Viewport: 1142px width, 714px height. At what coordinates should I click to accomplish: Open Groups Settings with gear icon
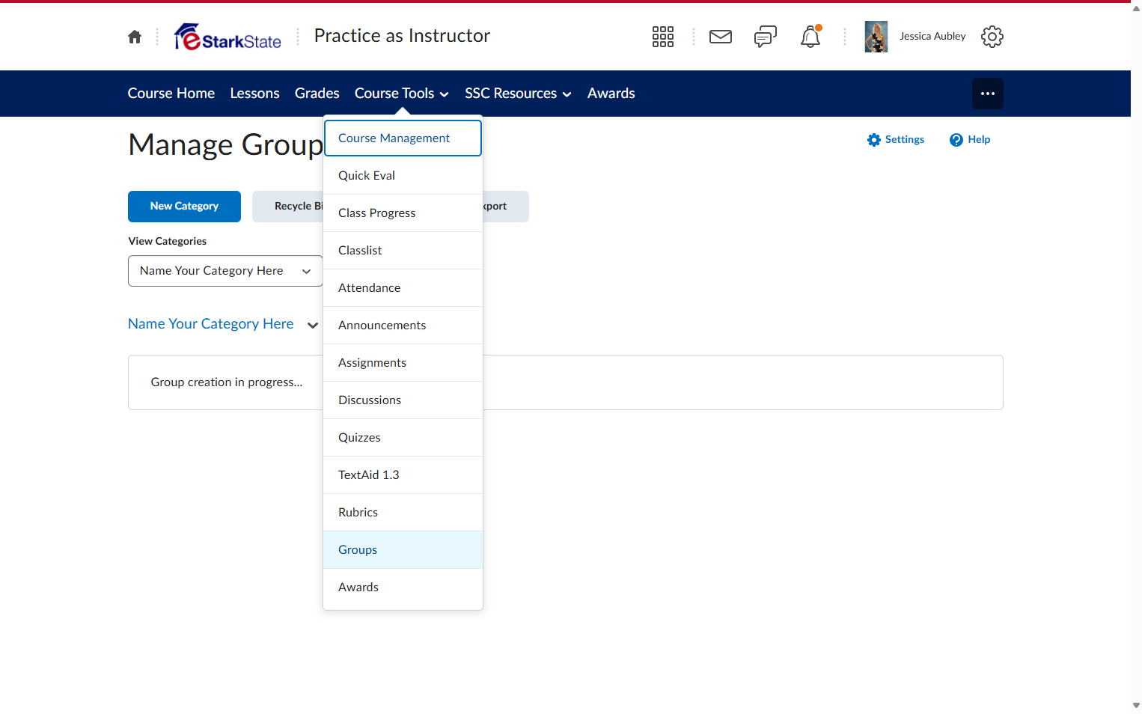pos(896,140)
